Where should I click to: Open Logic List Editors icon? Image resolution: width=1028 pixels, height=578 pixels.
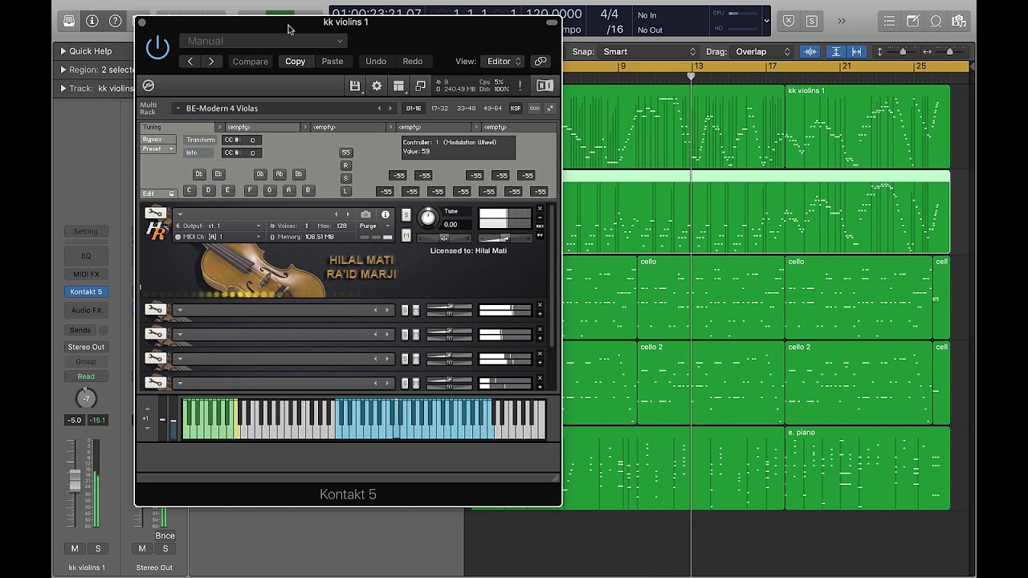889,21
